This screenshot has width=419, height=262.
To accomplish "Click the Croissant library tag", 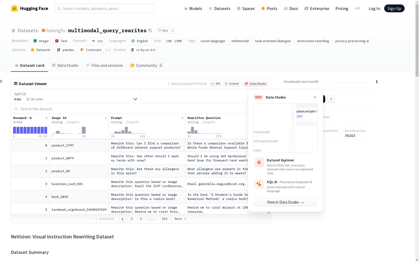I will click(91, 50).
